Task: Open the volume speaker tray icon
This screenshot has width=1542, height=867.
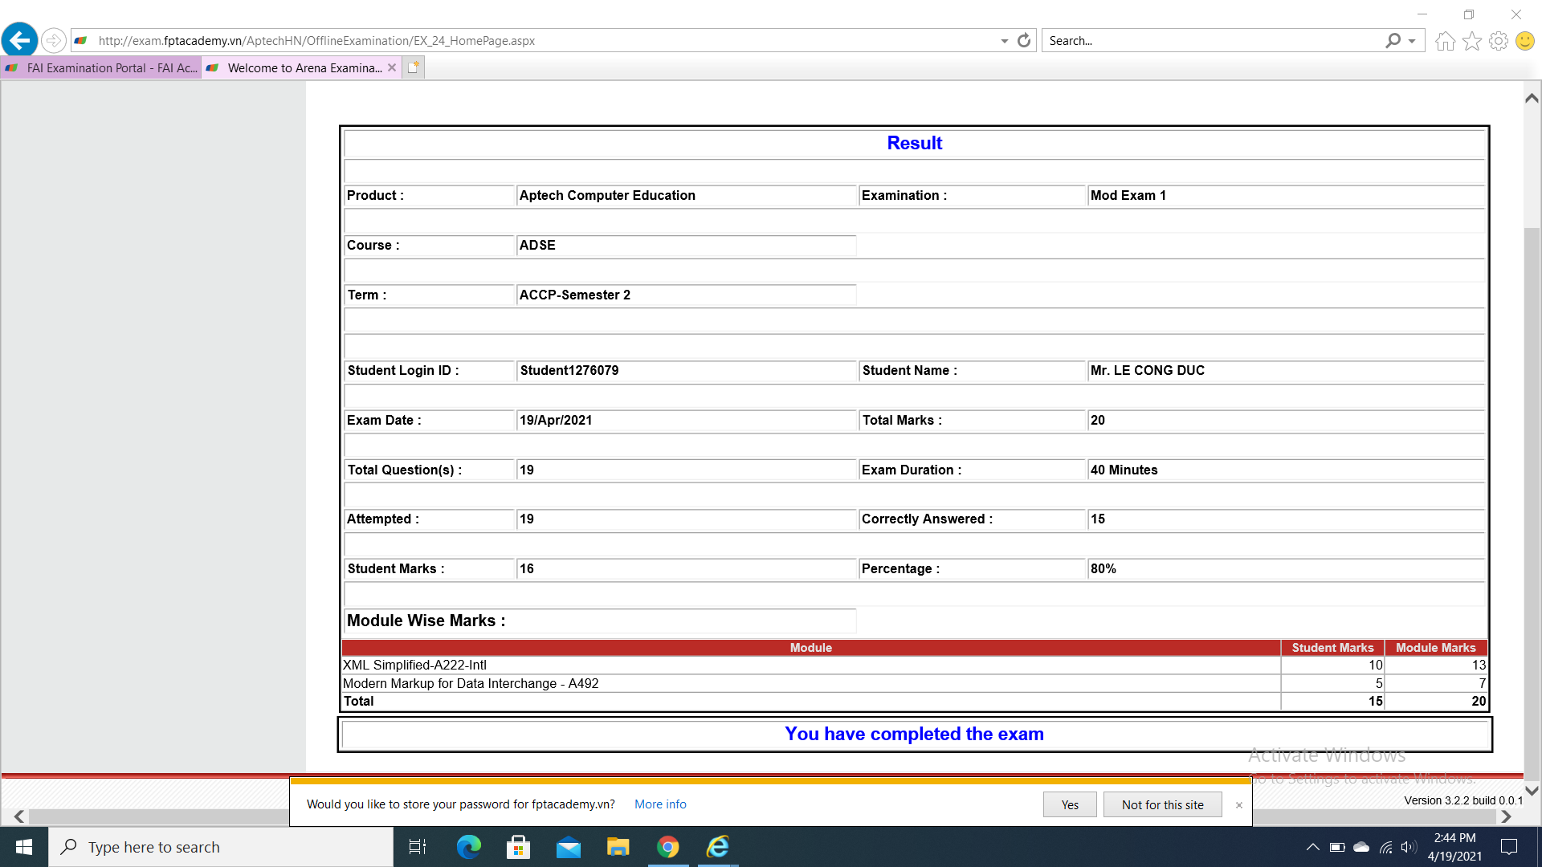Action: click(x=1409, y=847)
